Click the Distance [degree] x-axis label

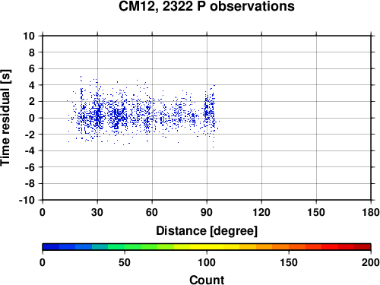[x=207, y=231]
